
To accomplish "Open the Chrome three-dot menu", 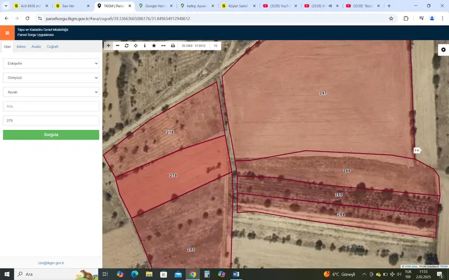I will [442, 18].
